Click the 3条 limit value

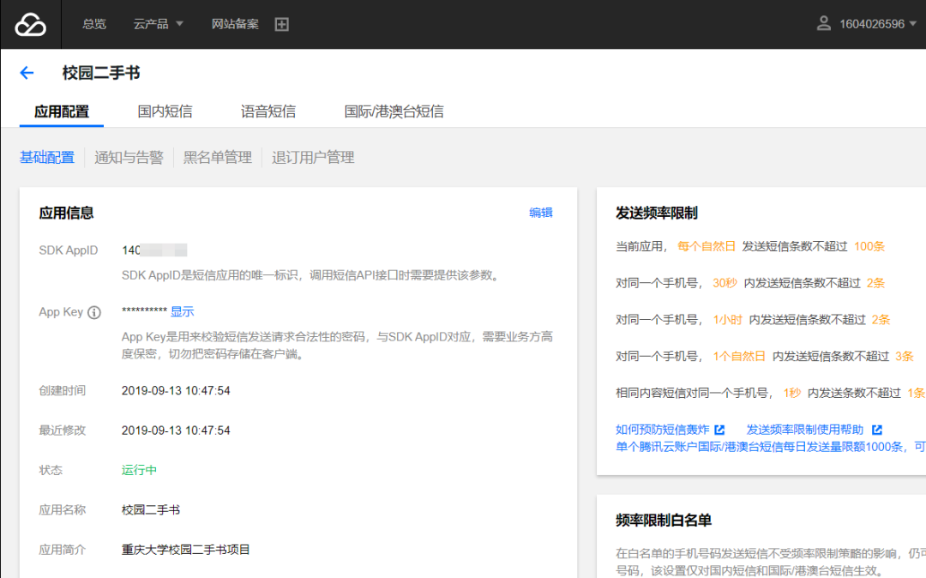click(x=905, y=356)
